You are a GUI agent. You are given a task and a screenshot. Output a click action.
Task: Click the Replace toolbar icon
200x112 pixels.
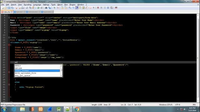click(x=49, y=8)
